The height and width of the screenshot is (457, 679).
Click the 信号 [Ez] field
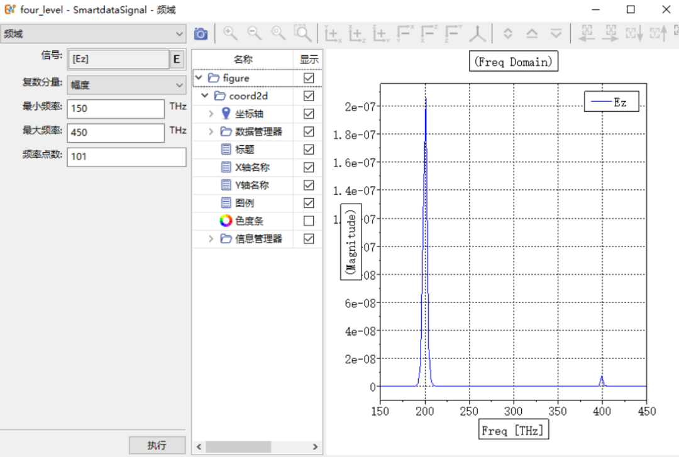coord(118,59)
